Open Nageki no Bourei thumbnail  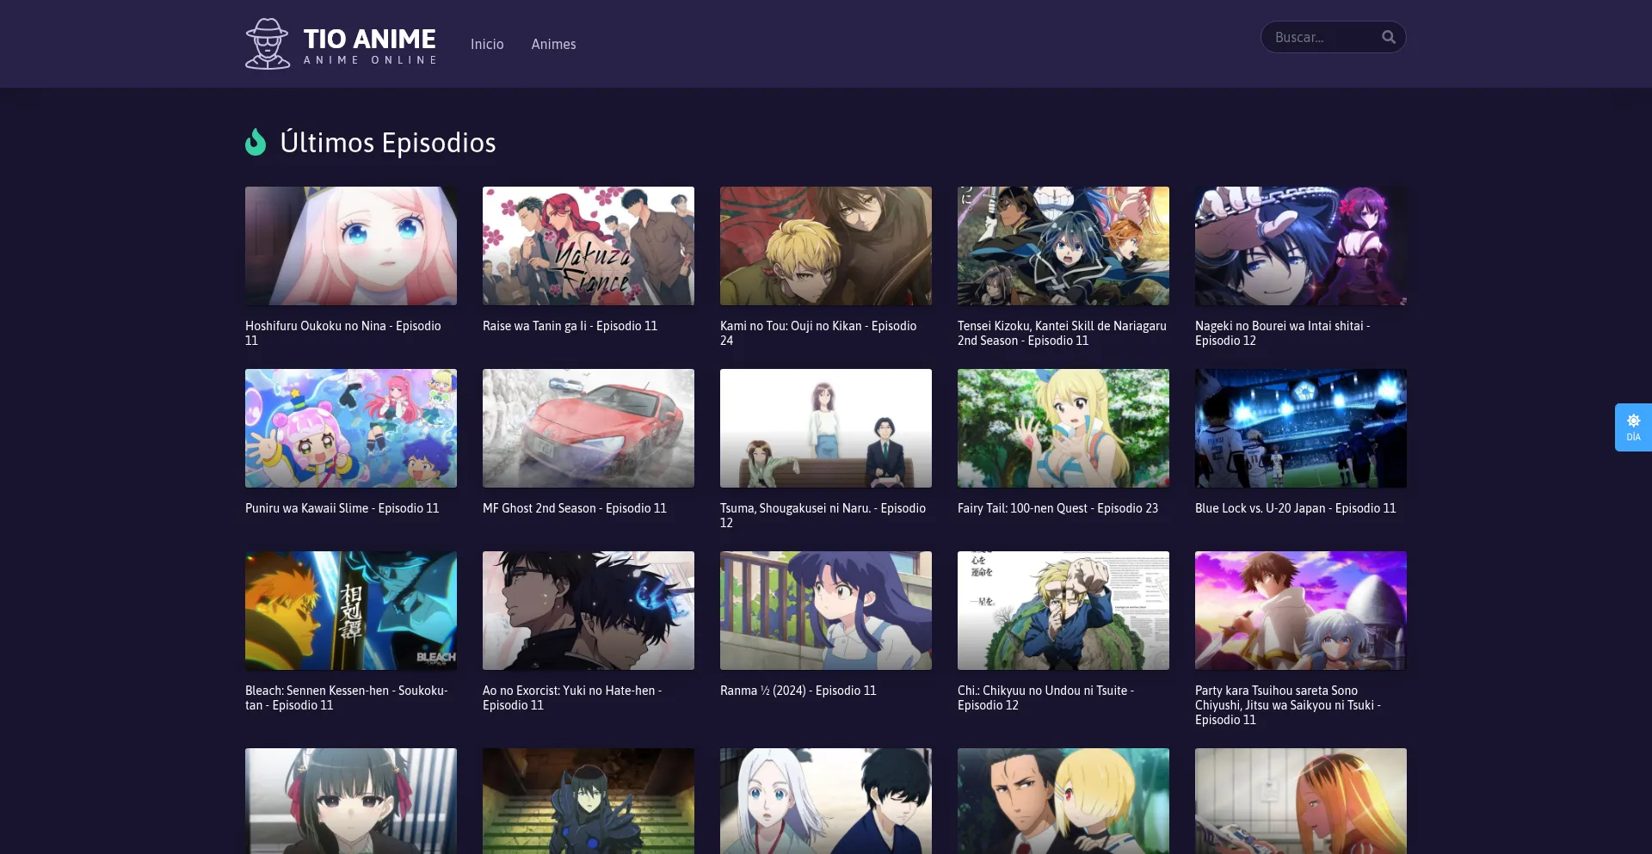click(x=1301, y=246)
